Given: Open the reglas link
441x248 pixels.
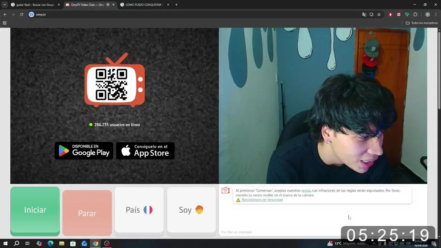Looking at the screenshot, I should pyautogui.click(x=306, y=190).
